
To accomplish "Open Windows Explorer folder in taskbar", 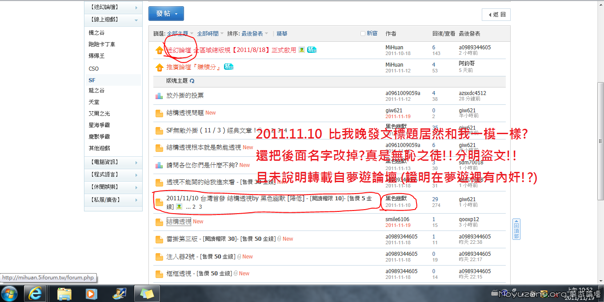I will tap(64, 293).
